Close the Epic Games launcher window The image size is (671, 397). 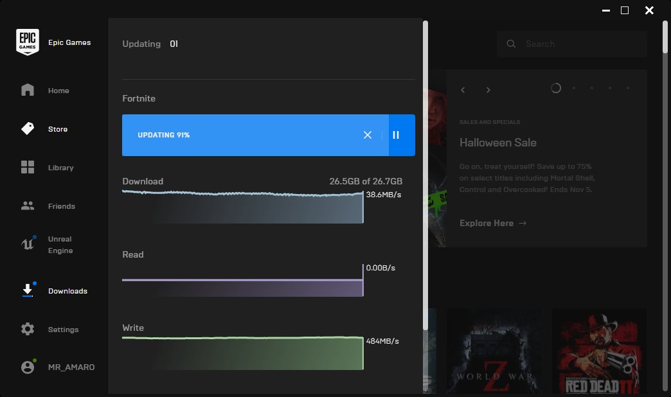pos(649,10)
